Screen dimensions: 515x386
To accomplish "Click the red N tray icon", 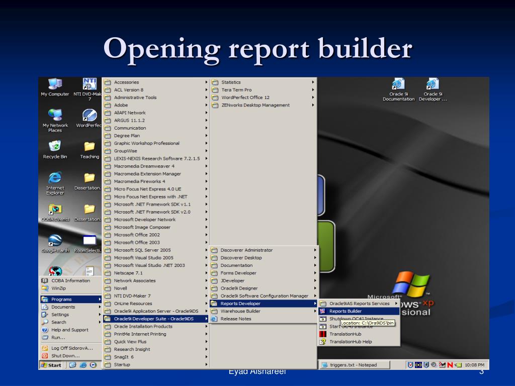I will coord(450,365).
